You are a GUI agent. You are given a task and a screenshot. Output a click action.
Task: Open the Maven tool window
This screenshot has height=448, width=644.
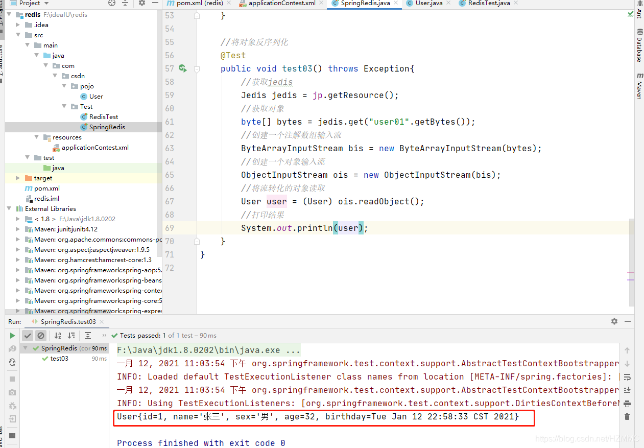[639, 86]
